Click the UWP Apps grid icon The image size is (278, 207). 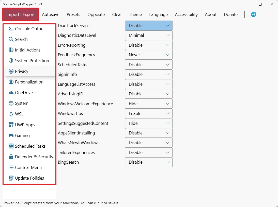(x=11, y=125)
